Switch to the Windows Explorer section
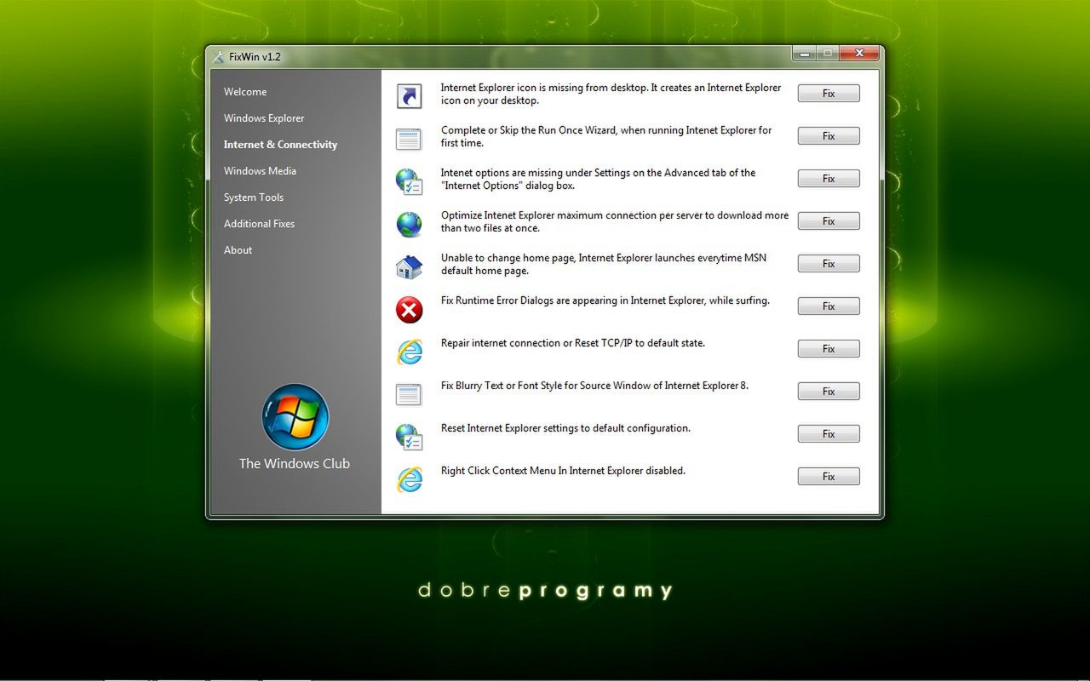The height and width of the screenshot is (681, 1090). [264, 118]
